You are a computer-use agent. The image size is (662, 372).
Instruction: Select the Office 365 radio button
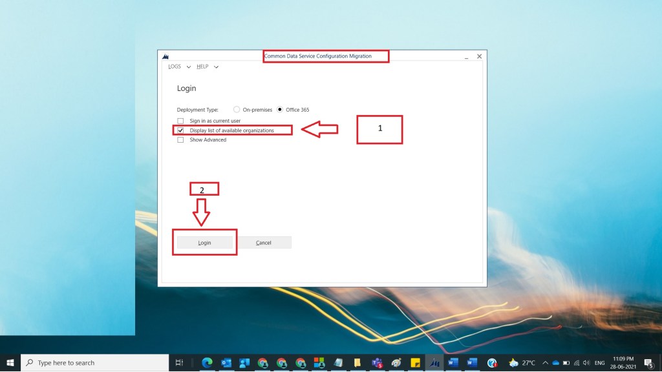pyautogui.click(x=280, y=110)
